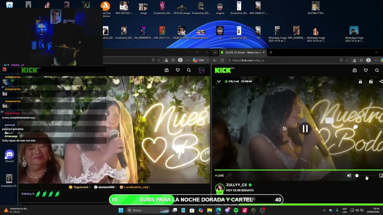Expand the tab search dropdown in right browser

[215, 53]
